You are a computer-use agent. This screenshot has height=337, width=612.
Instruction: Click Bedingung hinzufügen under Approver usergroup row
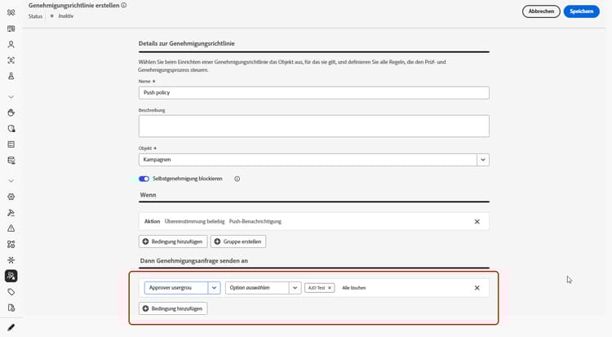173,308
